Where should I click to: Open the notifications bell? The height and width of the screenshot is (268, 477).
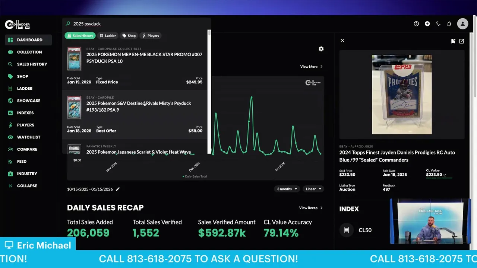point(449,24)
